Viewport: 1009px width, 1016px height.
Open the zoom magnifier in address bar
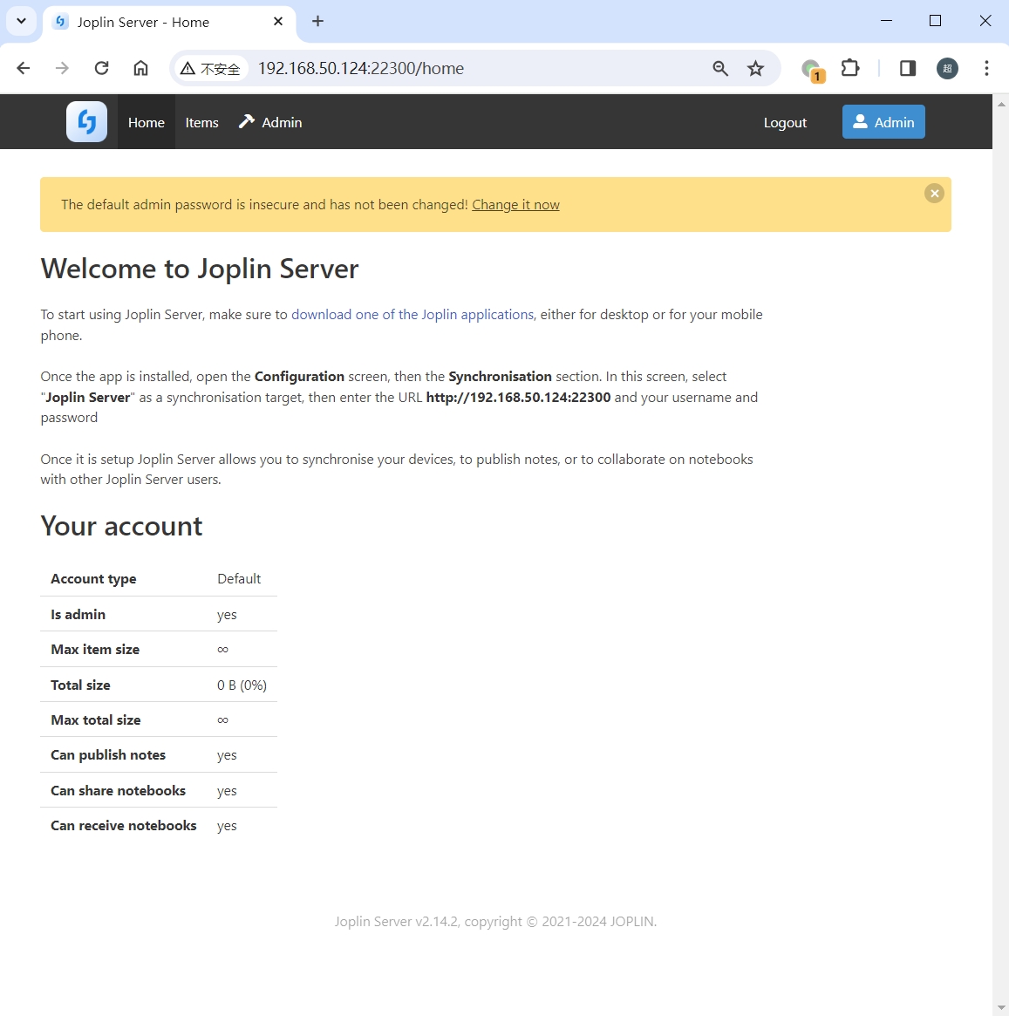click(720, 69)
